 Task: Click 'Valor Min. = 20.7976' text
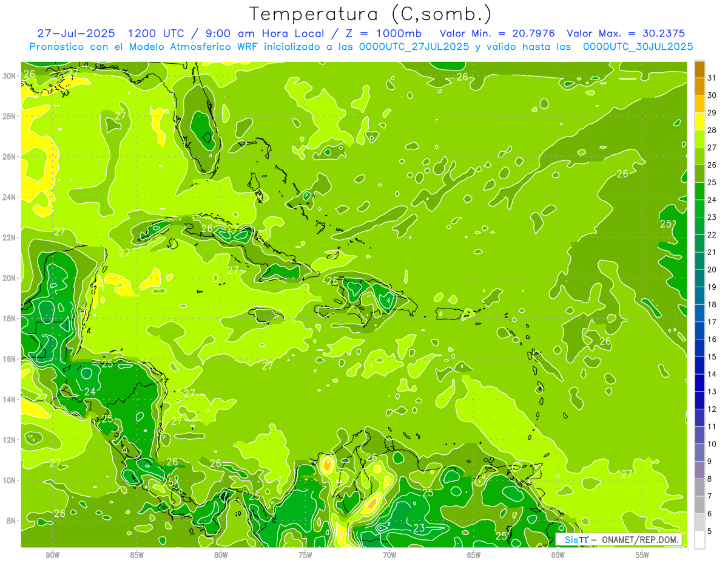coord(497,33)
